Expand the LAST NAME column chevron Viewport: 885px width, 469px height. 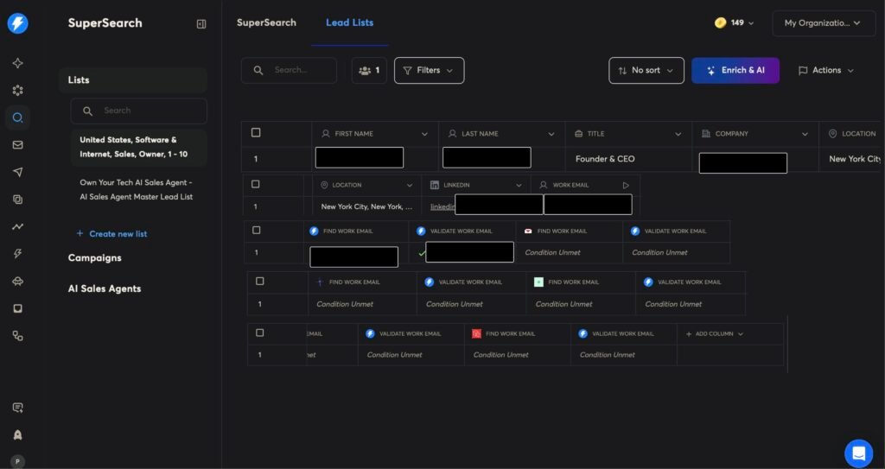[x=551, y=135]
